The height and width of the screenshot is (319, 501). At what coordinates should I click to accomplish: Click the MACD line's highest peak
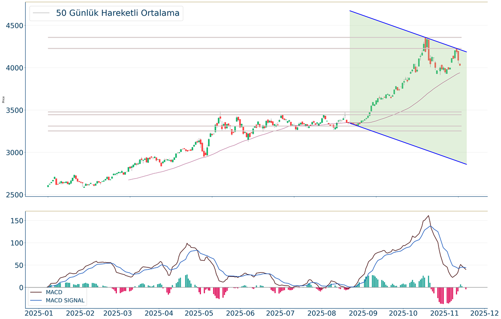[x=428, y=216]
